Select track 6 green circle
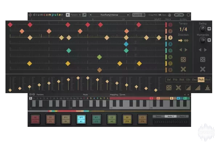Viewport: 218px width, 145px height. tap(170, 57)
